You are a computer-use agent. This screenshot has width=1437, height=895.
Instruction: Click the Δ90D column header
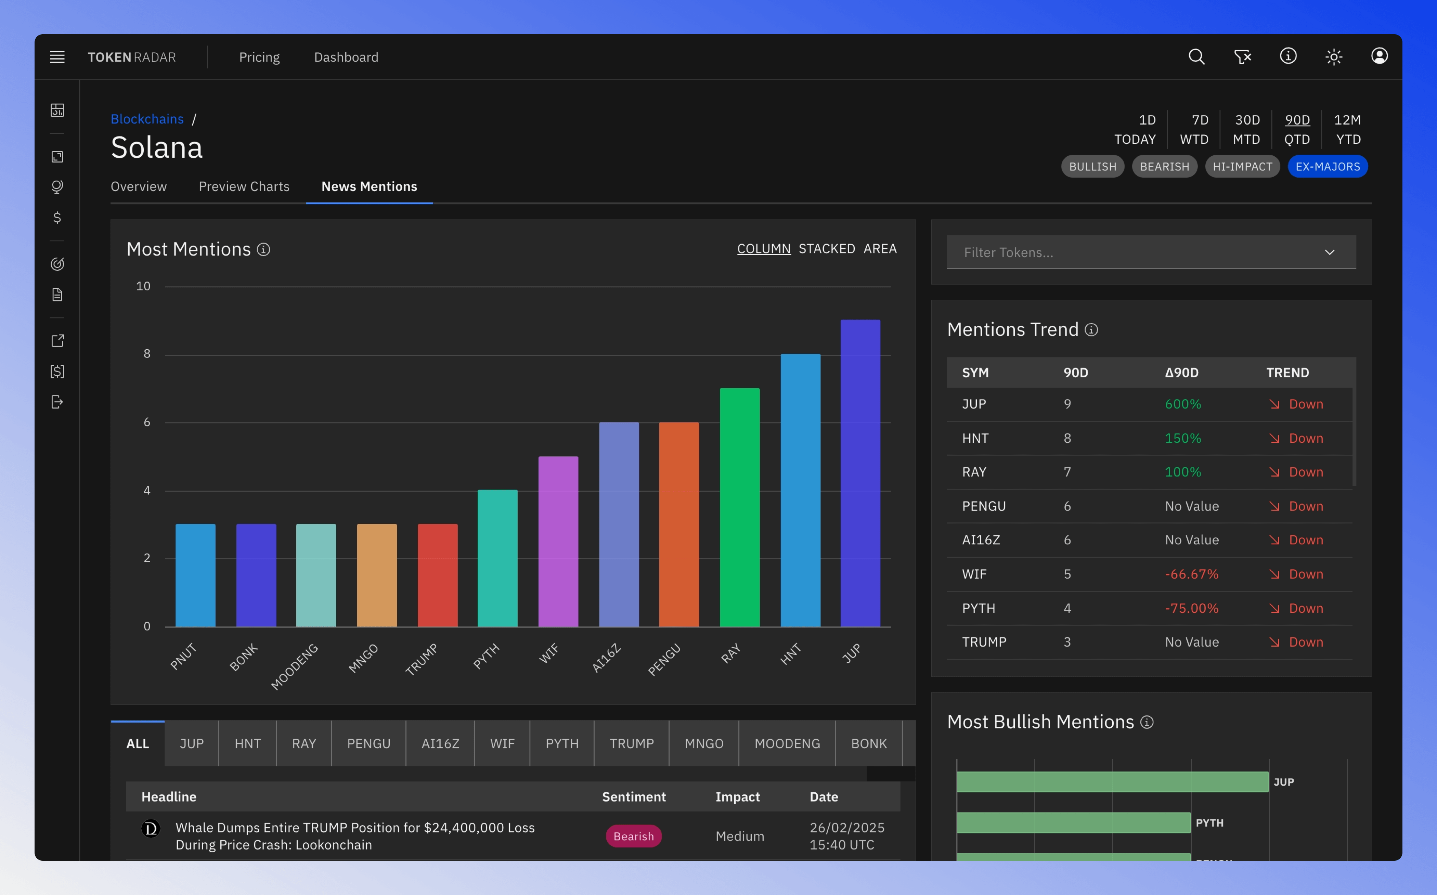1181,373
